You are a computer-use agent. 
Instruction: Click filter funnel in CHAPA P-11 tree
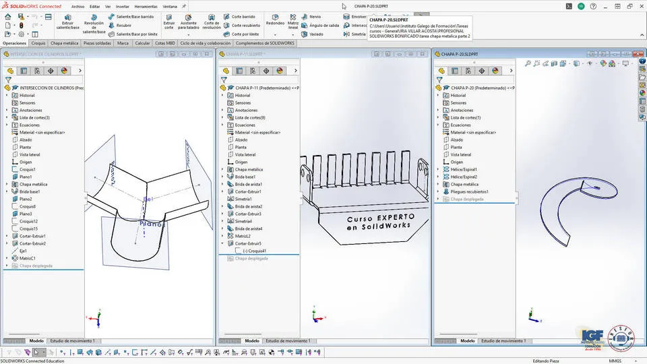pos(224,80)
